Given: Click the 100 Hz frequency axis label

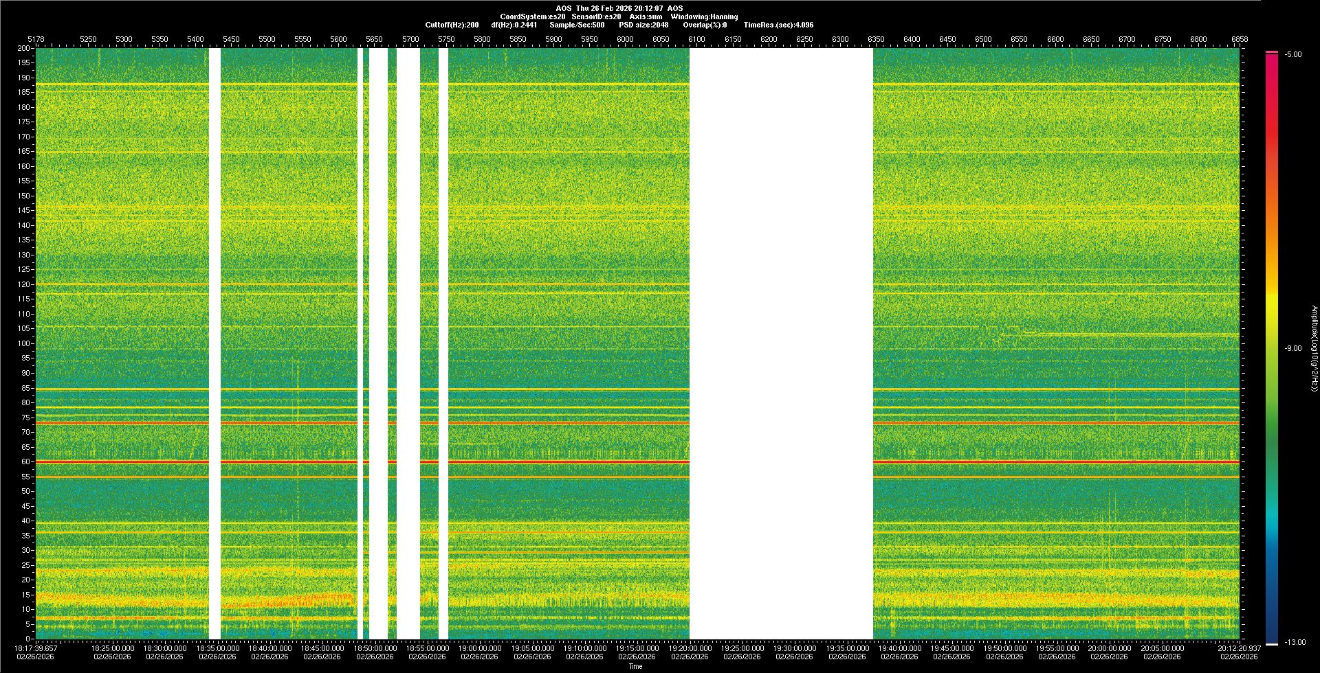Looking at the screenshot, I should pyautogui.click(x=23, y=343).
